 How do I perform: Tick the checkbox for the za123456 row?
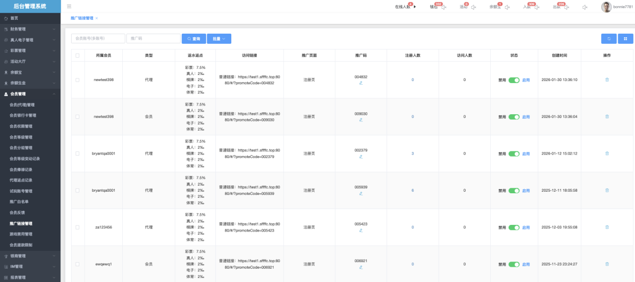(77, 227)
